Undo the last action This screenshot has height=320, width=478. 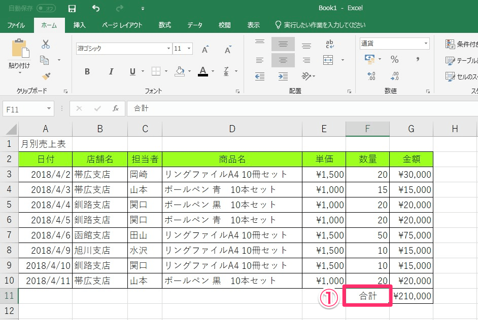pos(96,9)
